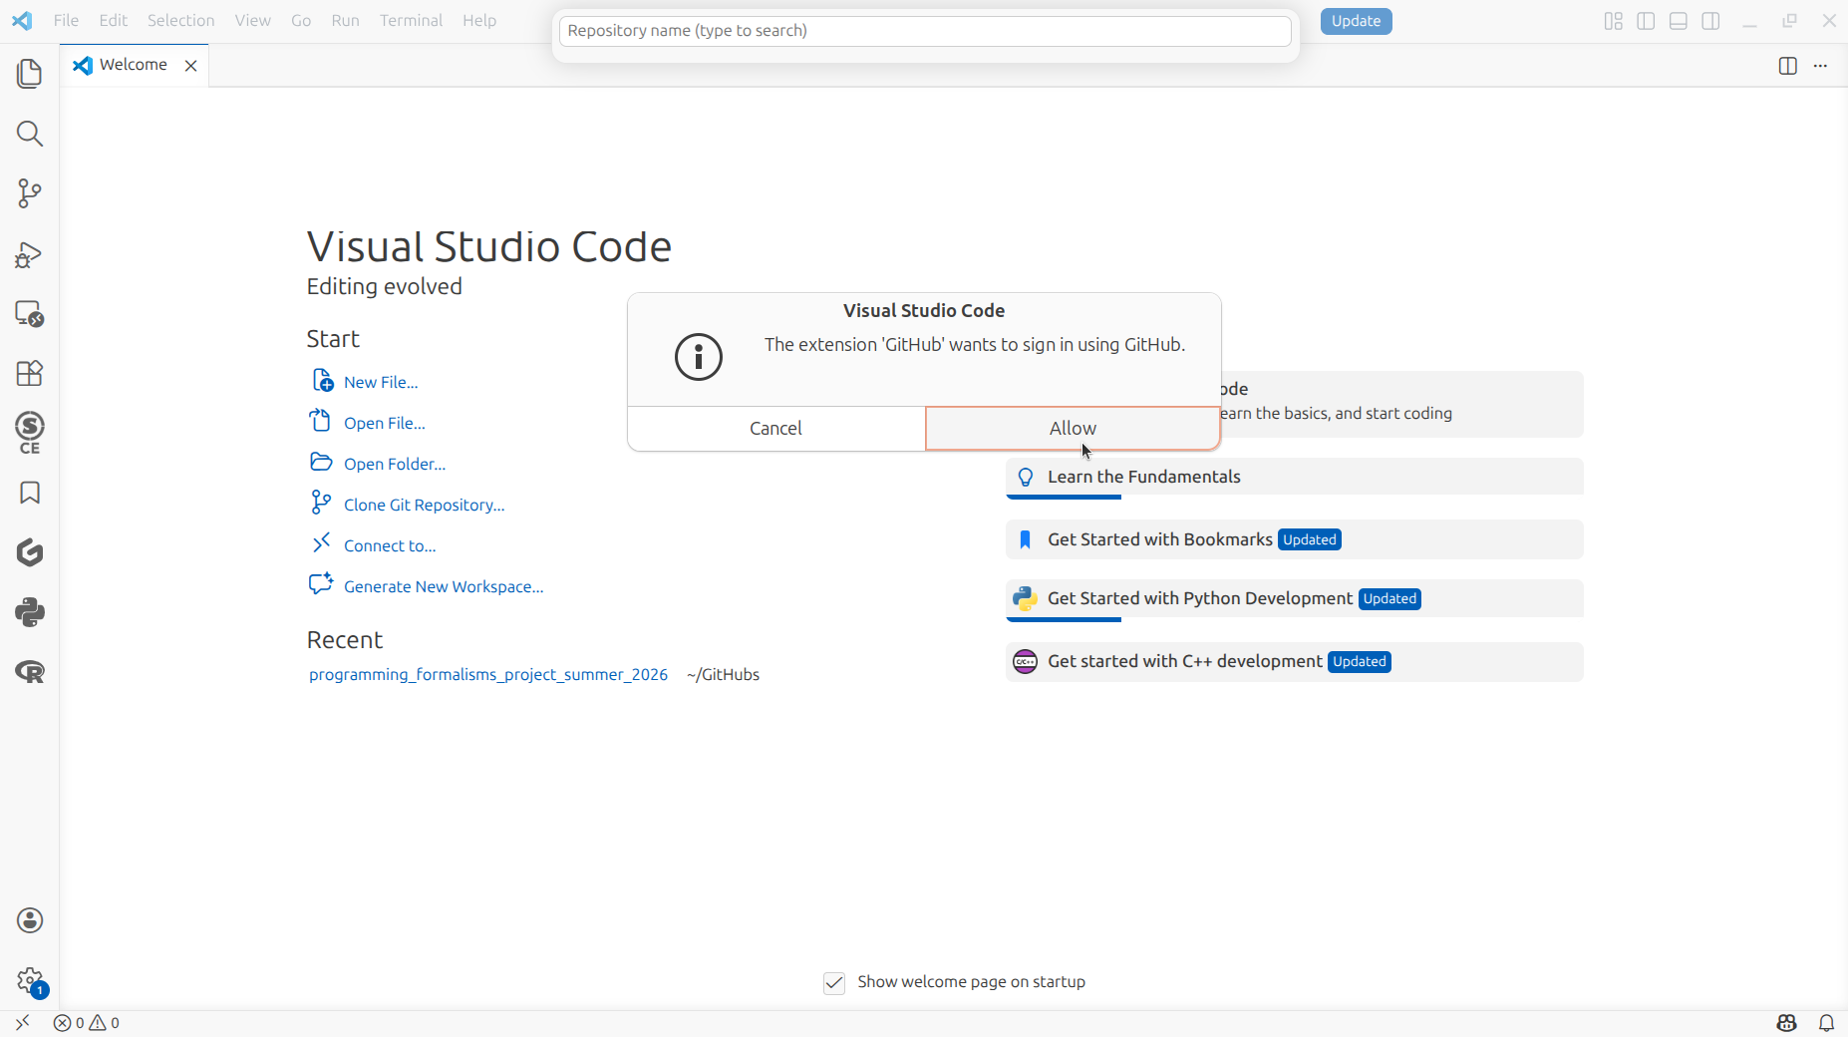The height and width of the screenshot is (1037, 1848).
Task: Focus the Repository name search field
Action: coord(924,31)
